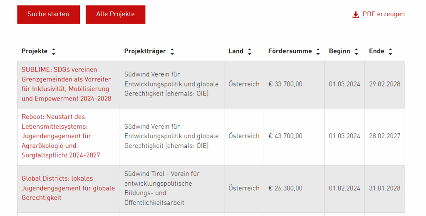Open the Global Districts project link
The width and height of the screenshot is (426, 216).
68,188
